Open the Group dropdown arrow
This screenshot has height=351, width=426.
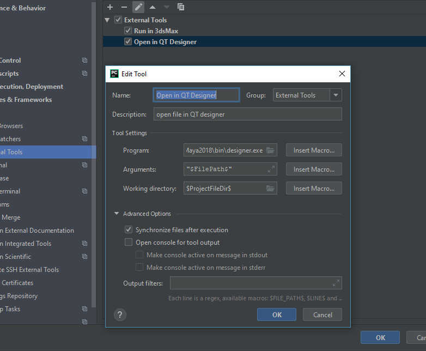tap(336, 95)
